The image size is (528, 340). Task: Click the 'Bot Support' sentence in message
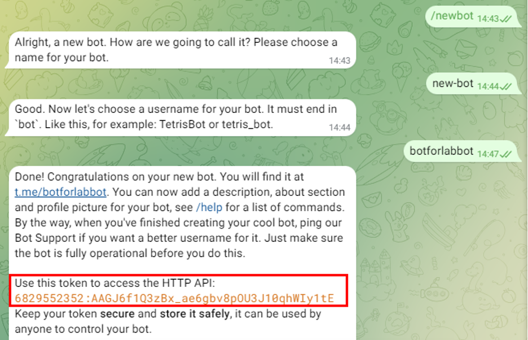pyautogui.click(x=179, y=238)
